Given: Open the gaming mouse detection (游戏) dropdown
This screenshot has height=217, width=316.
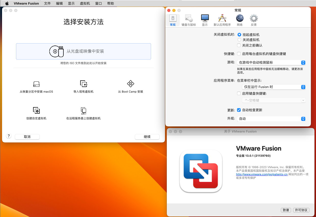Looking at the screenshot, I should 271,62.
